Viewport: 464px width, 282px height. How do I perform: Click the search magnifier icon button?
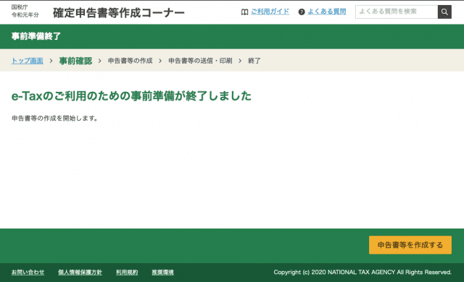point(444,12)
